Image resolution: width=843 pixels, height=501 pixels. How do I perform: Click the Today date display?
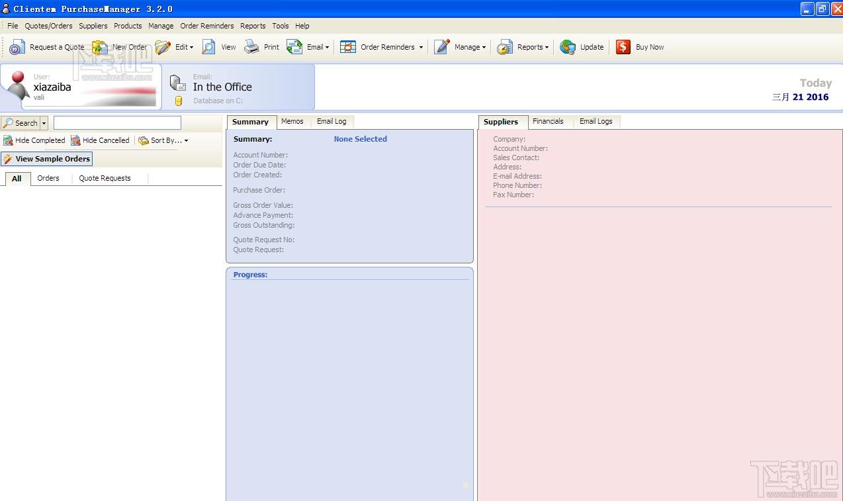coord(801,90)
